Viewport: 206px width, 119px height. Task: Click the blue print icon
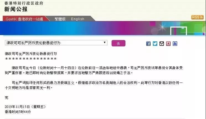click(x=175, y=44)
